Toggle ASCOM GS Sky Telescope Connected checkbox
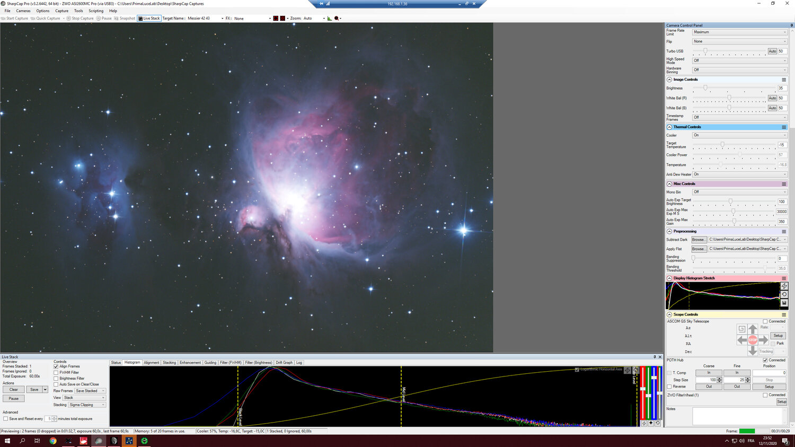795x447 pixels. 765,321
